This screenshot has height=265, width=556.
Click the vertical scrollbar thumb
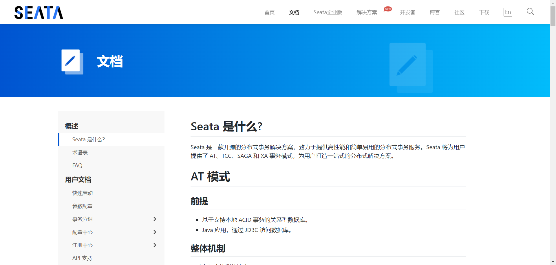click(553, 16)
